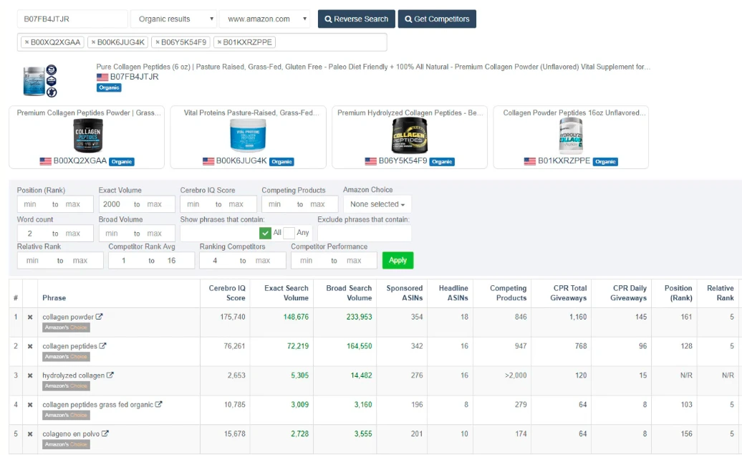Delete the collagen powder row with X
This screenshot has height=455, width=742.
click(30, 317)
